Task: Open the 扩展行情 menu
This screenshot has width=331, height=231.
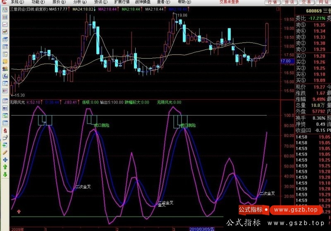Action: point(122,2)
